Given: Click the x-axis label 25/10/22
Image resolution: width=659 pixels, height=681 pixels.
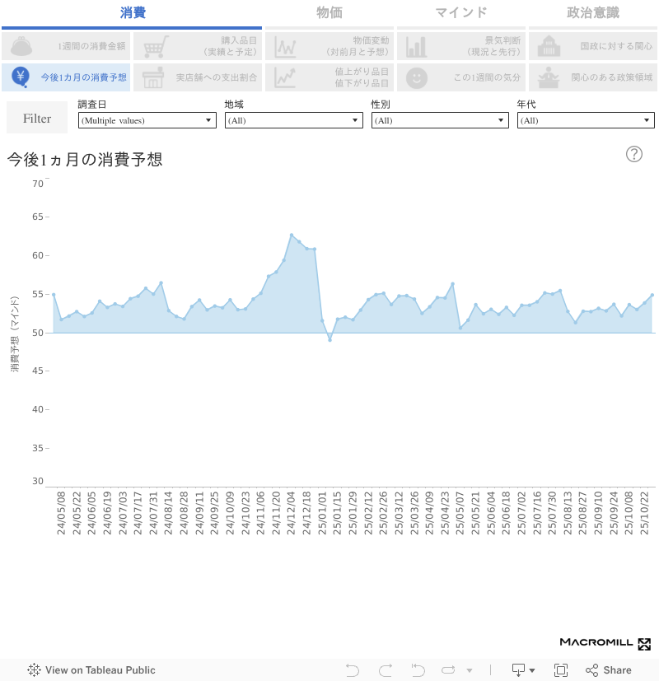Looking at the screenshot, I should coord(645,513).
